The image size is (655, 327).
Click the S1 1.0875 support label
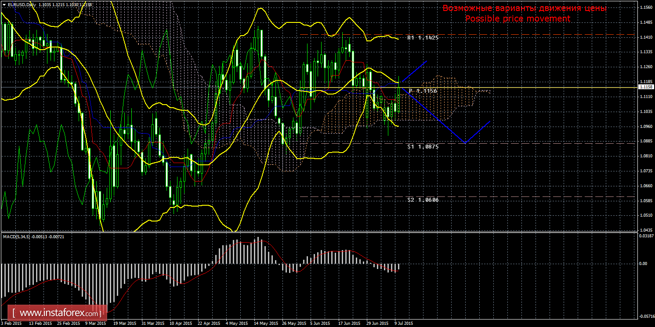point(423,147)
